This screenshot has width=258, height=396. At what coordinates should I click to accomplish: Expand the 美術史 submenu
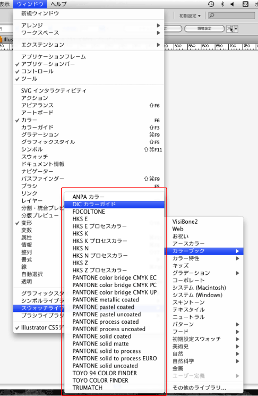(x=204, y=346)
